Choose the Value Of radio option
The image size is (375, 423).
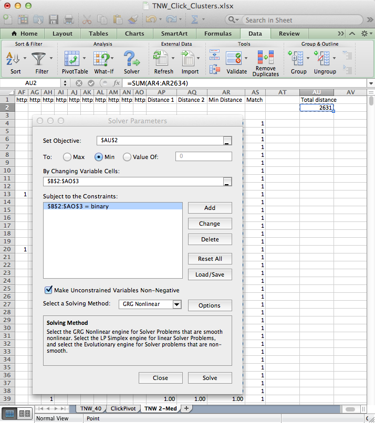[127, 156]
